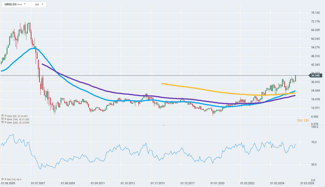The height and width of the screenshot is (187, 325).
Task: Click the MN timeframe label
Action: (x=37, y=5)
